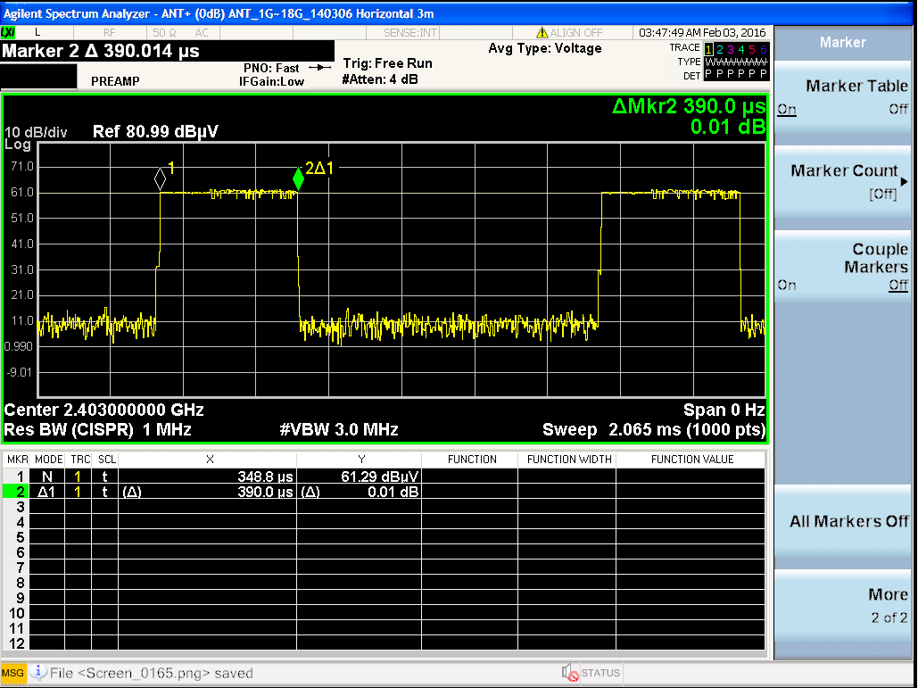The image size is (918, 688).
Task: Click the Ref 80.99 dBµV reference level
Action: [155, 131]
